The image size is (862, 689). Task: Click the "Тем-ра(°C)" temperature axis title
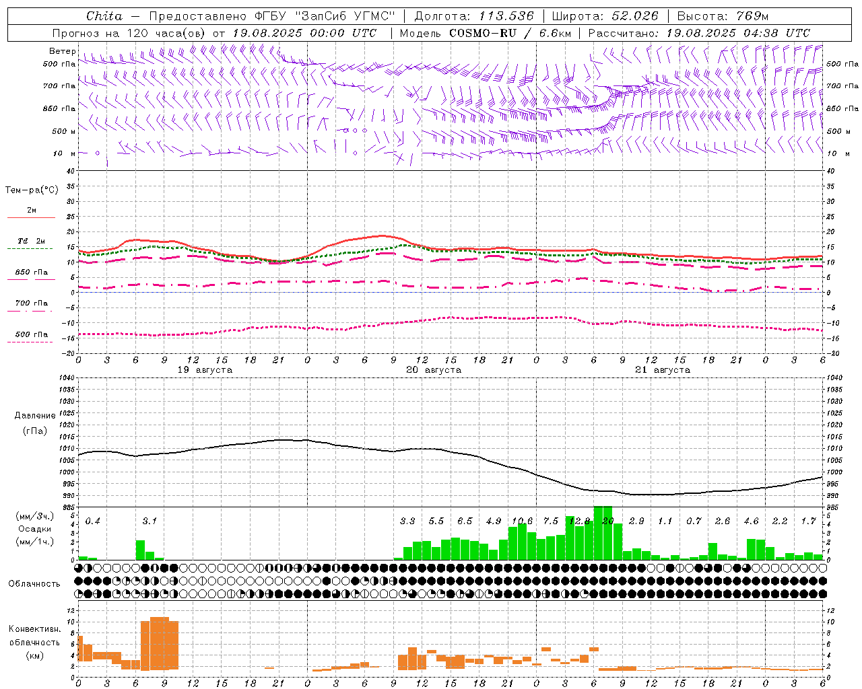pos(32,190)
